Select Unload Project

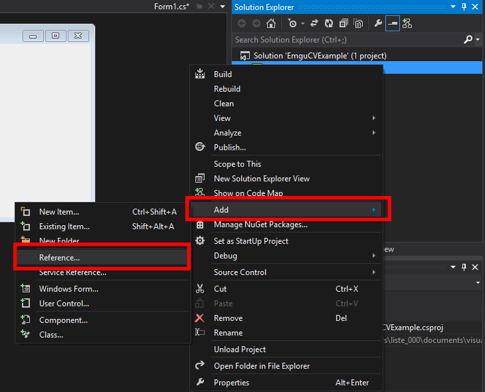point(286,349)
